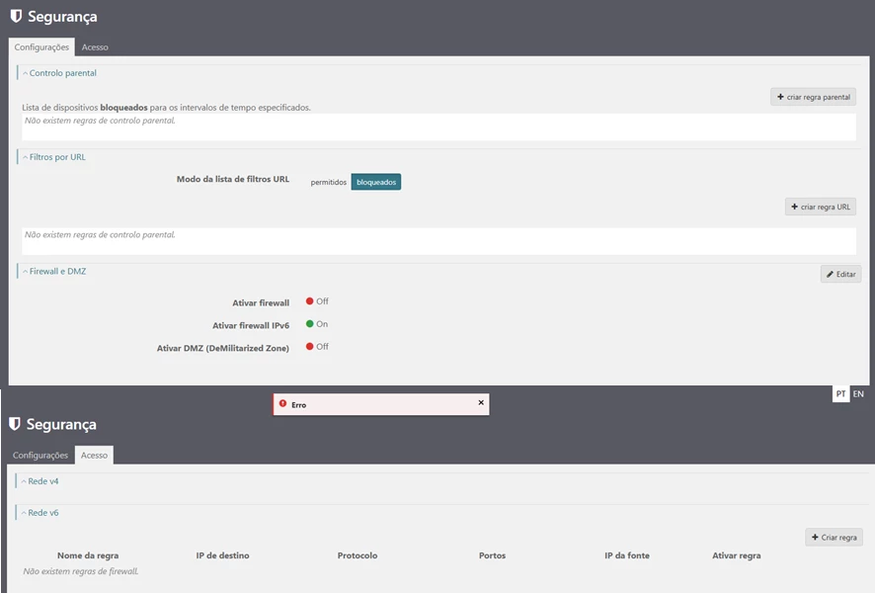Collapse the Controlo parental section
Viewport: 875px width, 593px height.
tap(59, 72)
